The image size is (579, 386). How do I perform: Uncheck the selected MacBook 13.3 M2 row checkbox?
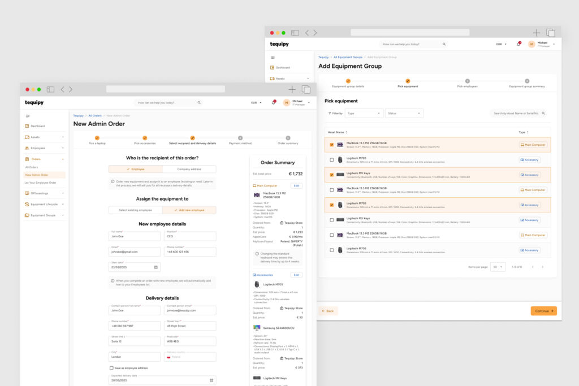331,145
